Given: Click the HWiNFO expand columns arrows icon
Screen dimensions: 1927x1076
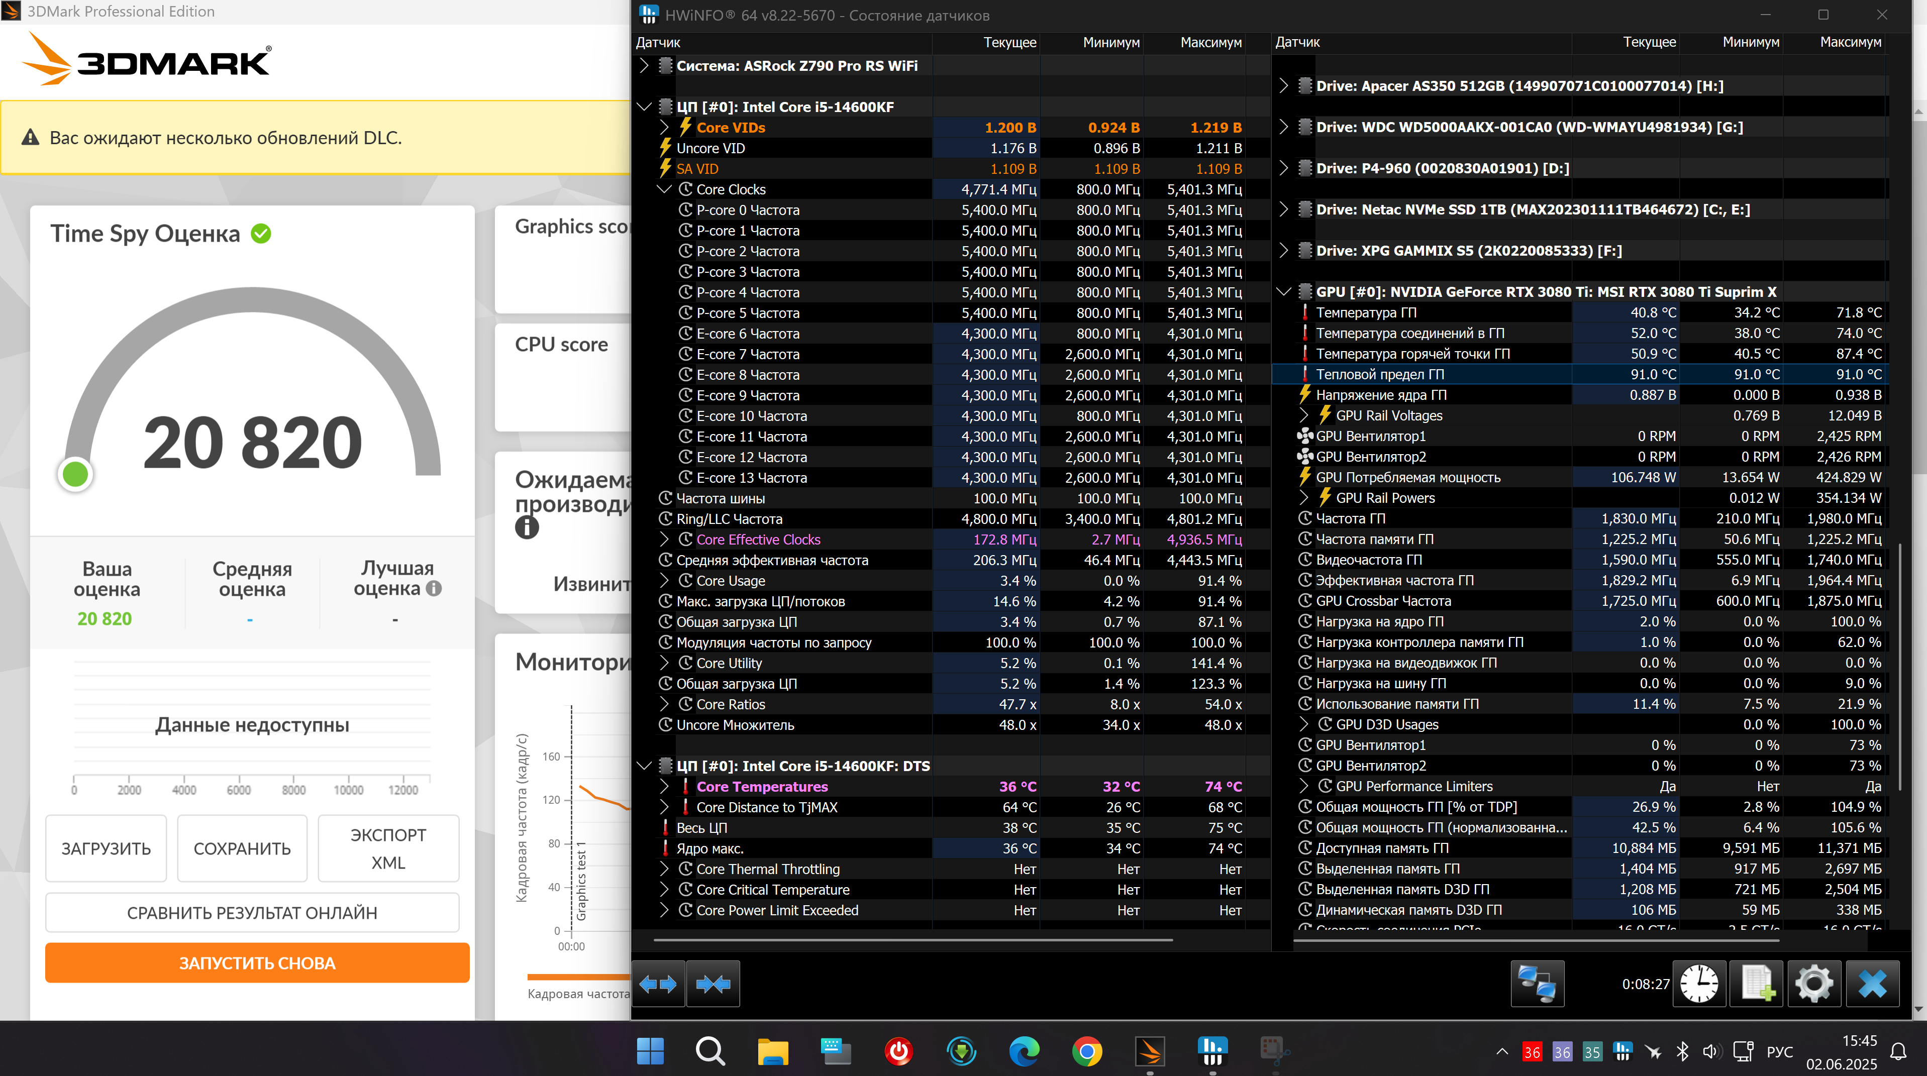Looking at the screenshot, I should coord(658,984).
